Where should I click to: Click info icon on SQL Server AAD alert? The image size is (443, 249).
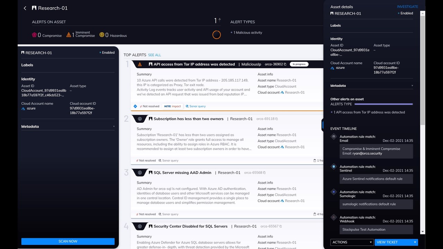140,173
